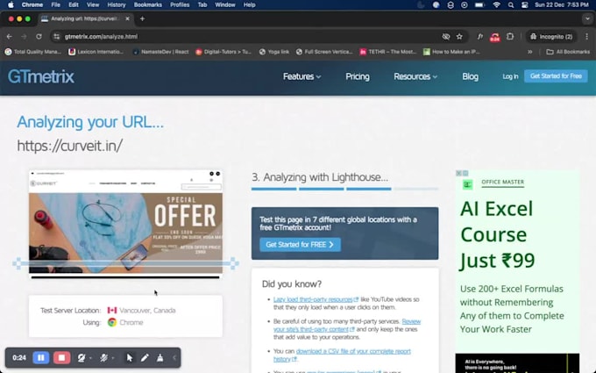Go to Pricing page
The height and width of the screenshot is (373, 596).
[x=358, y=76]
